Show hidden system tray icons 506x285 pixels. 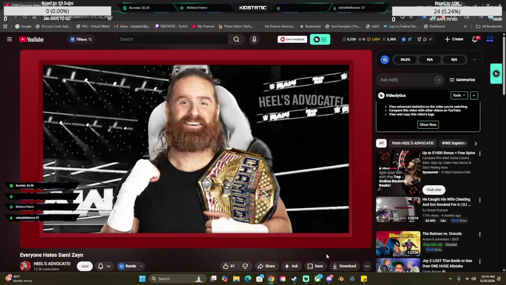(450, 279)
